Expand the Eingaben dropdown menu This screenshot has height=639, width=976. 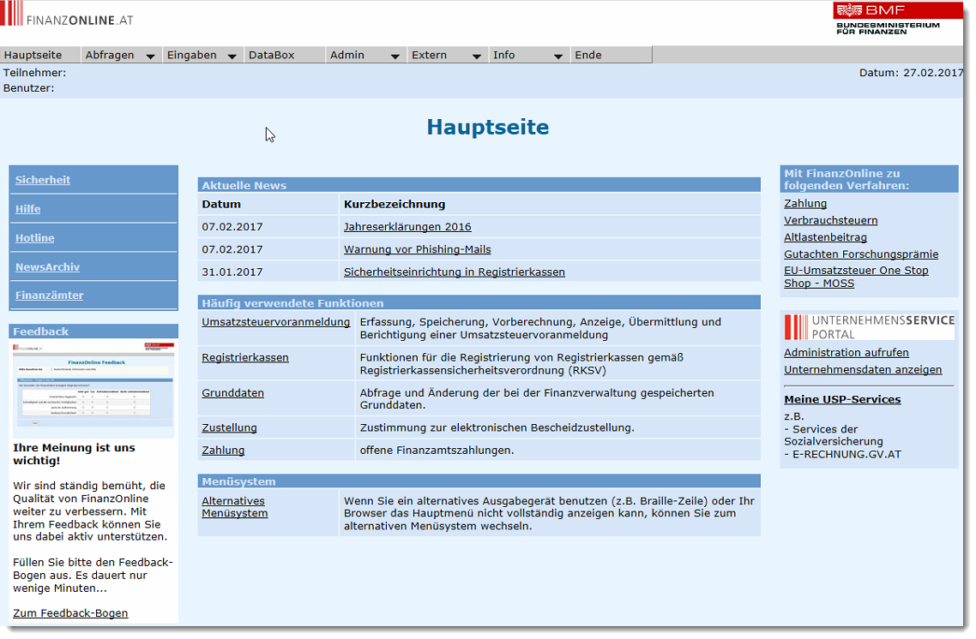(232, 56)
